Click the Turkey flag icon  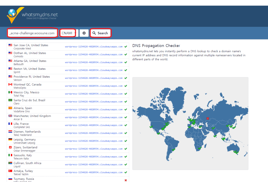point(10,171)
